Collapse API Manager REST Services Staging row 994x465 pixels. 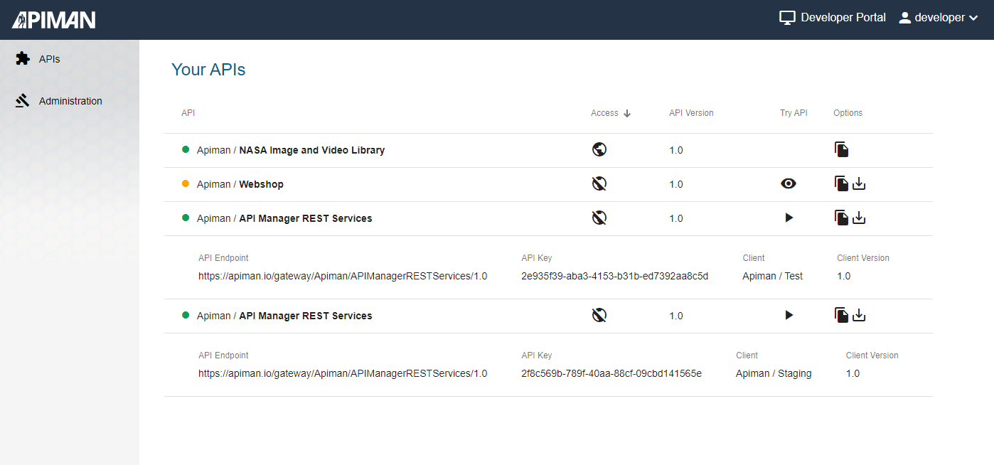click(548, 316)
